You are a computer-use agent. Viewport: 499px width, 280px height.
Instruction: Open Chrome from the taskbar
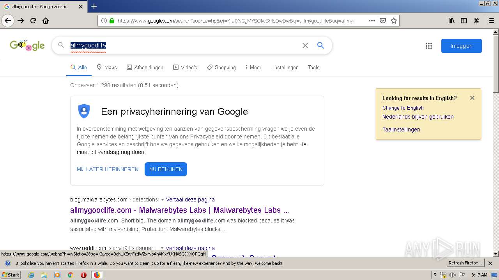tap(70, 275)
